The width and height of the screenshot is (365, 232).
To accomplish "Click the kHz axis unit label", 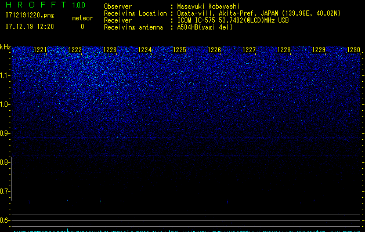I will pos(5,47).
